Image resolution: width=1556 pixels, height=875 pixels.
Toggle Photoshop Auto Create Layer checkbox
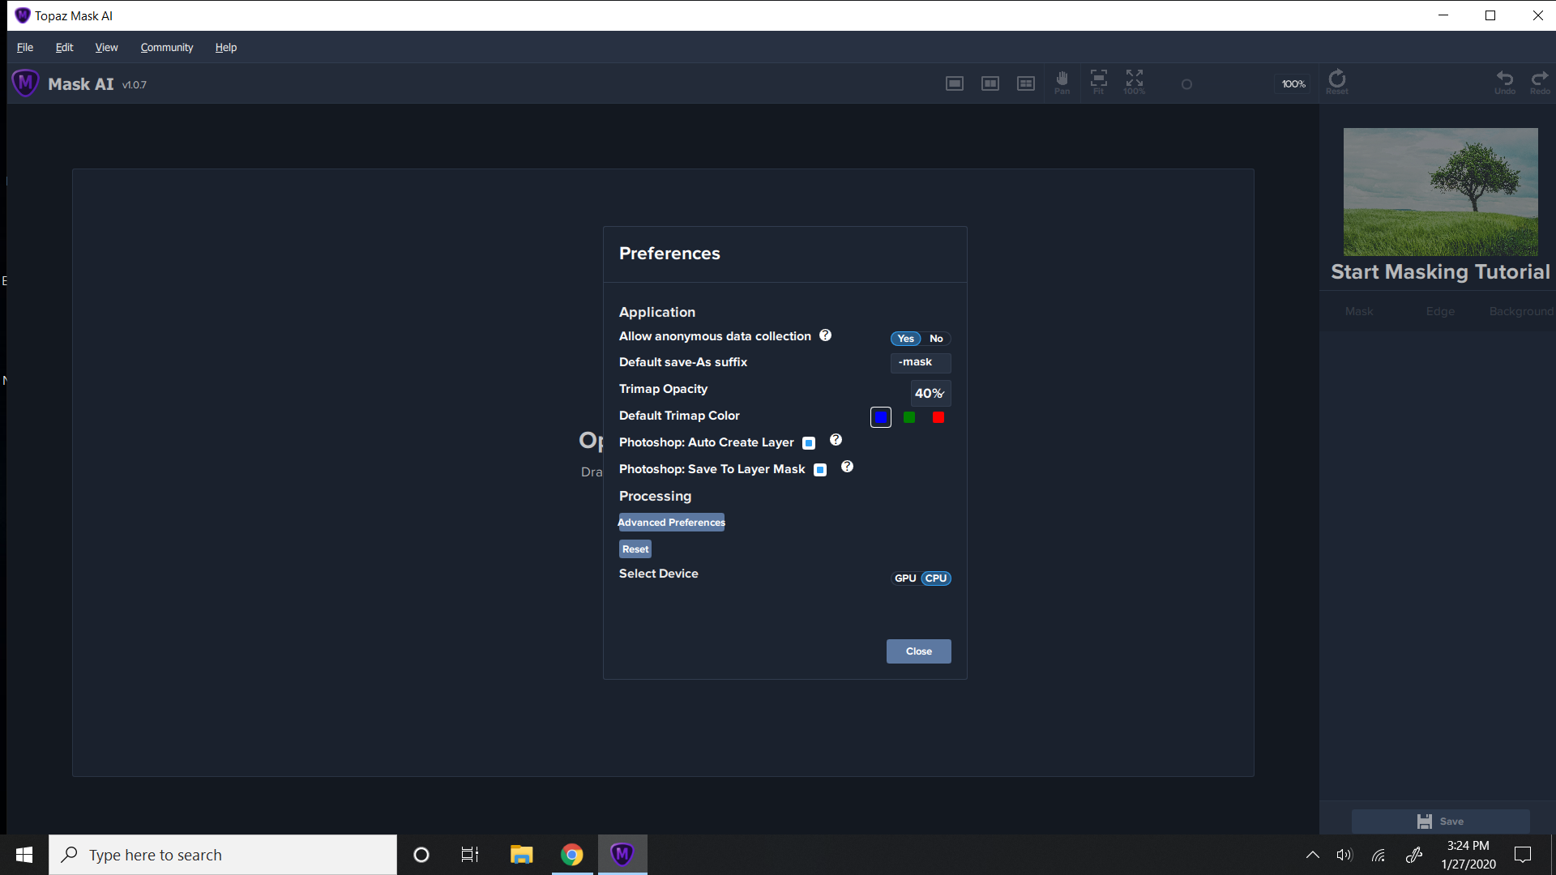click(x=809, y=443)
